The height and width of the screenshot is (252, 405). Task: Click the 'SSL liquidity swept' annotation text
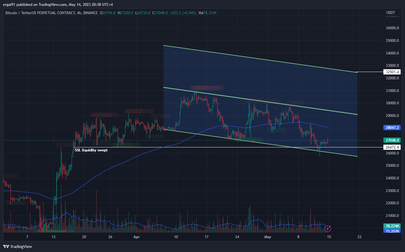(91, 150)
